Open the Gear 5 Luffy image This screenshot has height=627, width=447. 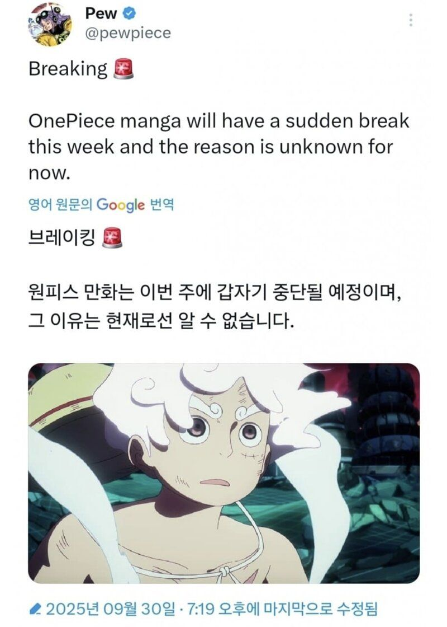coord(223,473)
